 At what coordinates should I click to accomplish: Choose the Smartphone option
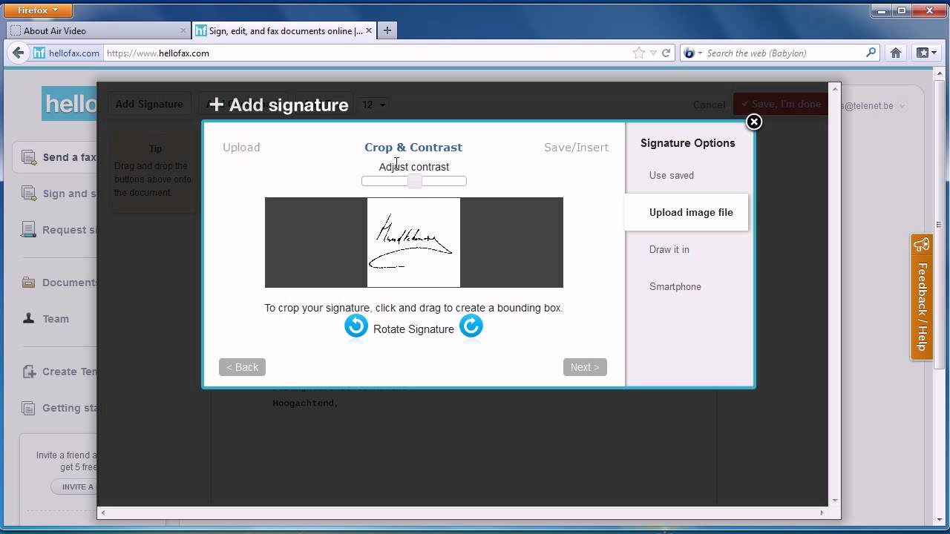pyautogui.click(x=675, y=287)
